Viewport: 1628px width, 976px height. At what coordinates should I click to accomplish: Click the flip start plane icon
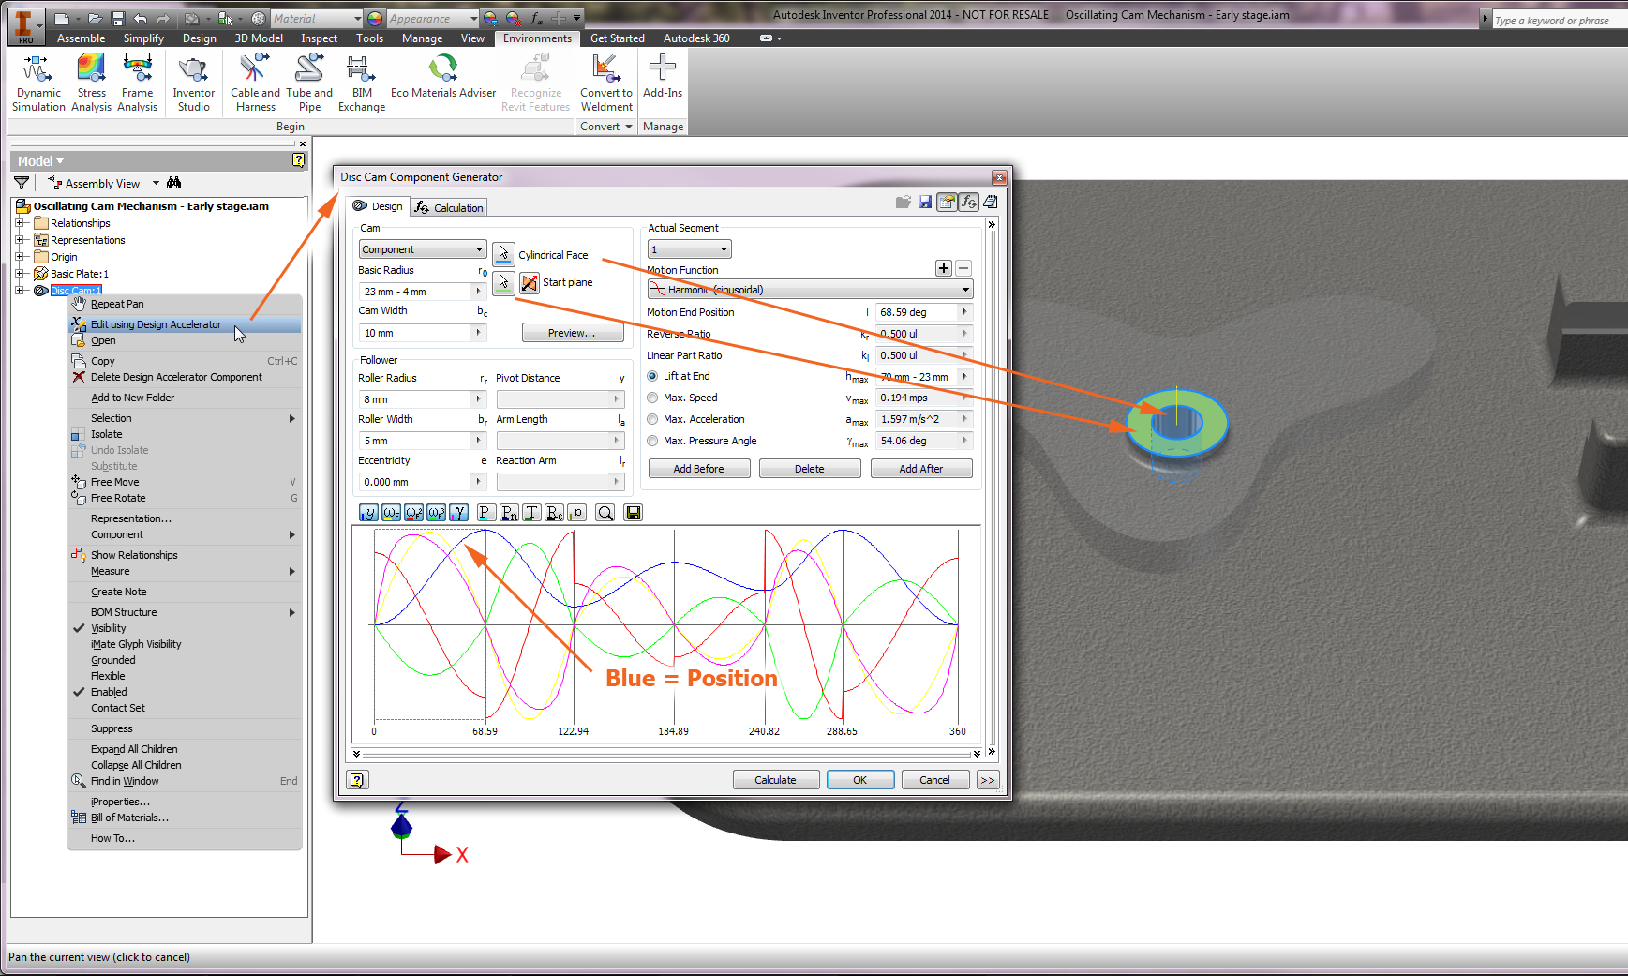tap(530, 282)
